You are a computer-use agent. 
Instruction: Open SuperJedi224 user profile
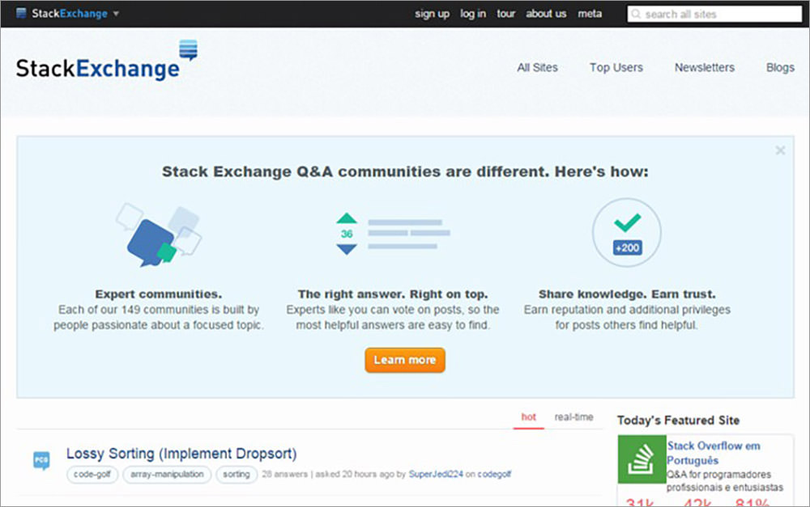click(436, 475)
